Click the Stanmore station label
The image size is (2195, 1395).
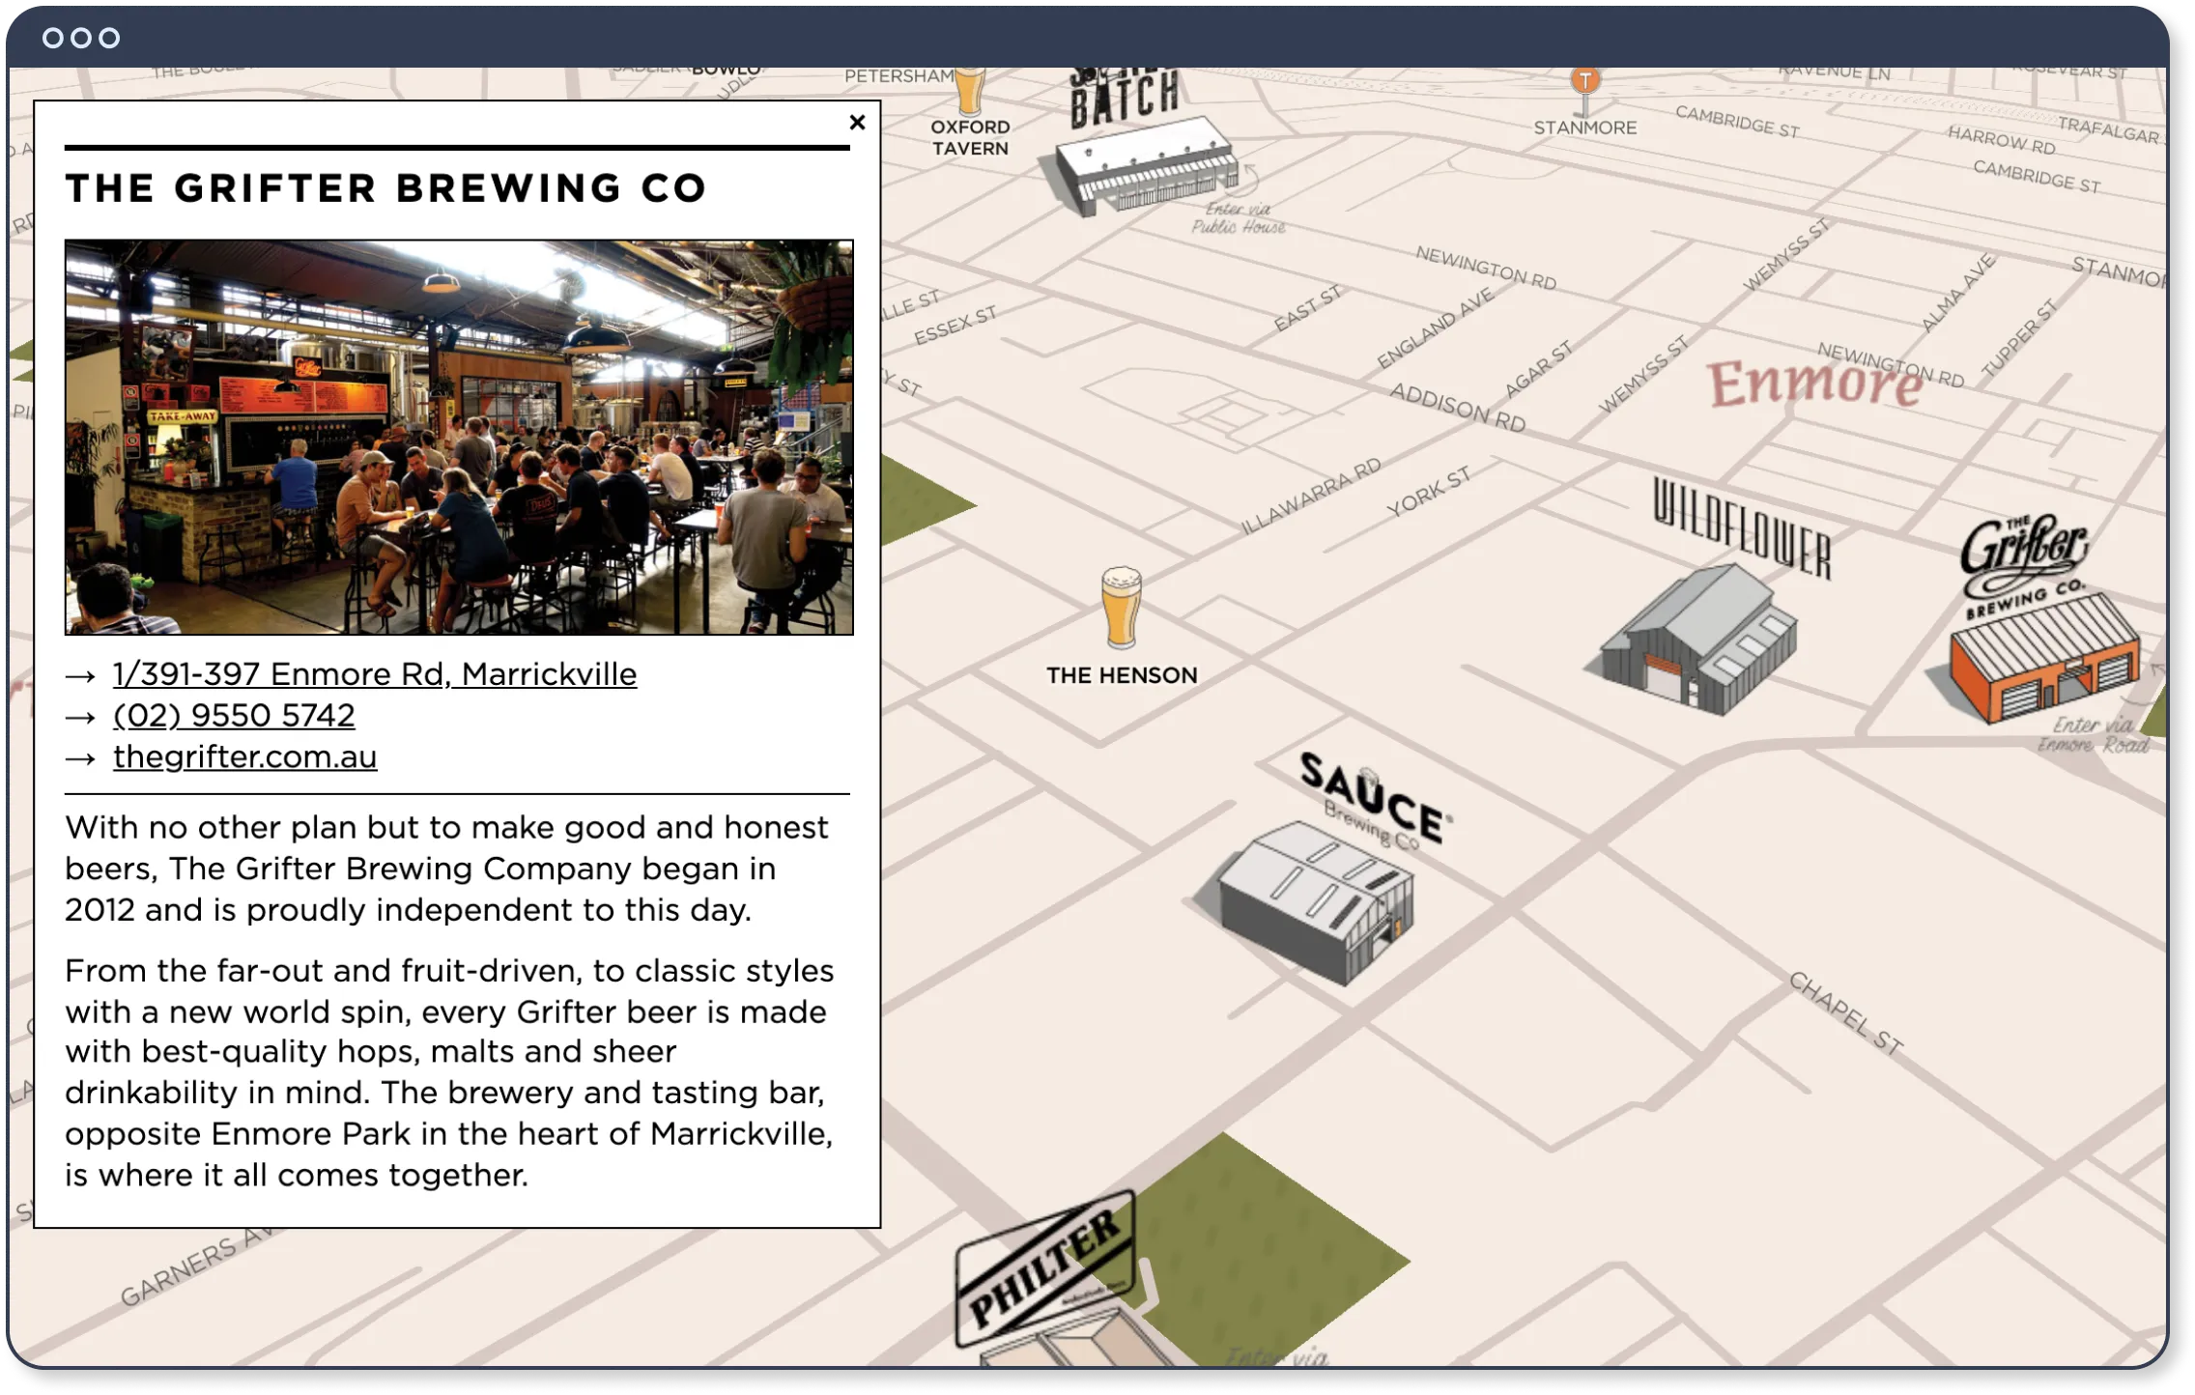tap(1584, 128)
